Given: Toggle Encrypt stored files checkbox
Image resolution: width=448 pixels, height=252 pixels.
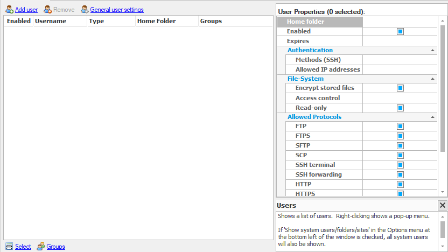Looking at the screenshot, I should coord(400,88).
